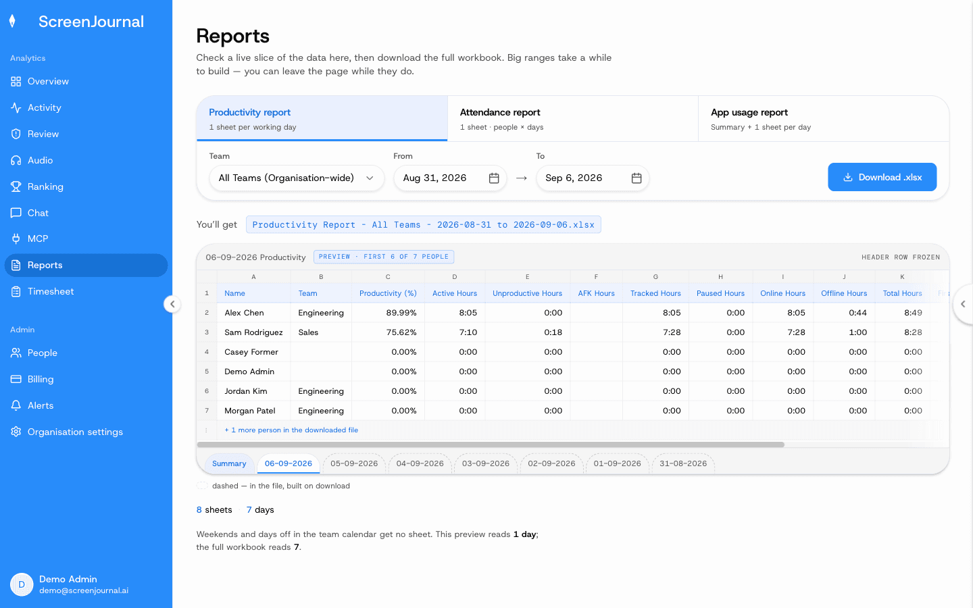Viewport: 973px width, 608px height.
Task: Open the calendar icon in the From date field
Action: [494, 178]
